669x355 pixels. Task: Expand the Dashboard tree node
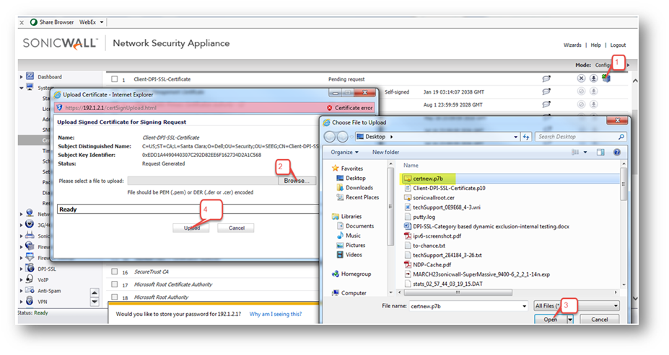(x=22, y=77)
